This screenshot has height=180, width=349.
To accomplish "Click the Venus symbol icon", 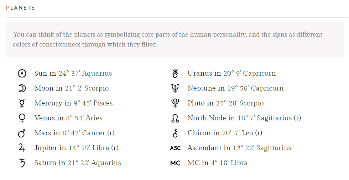I will 22,118.
